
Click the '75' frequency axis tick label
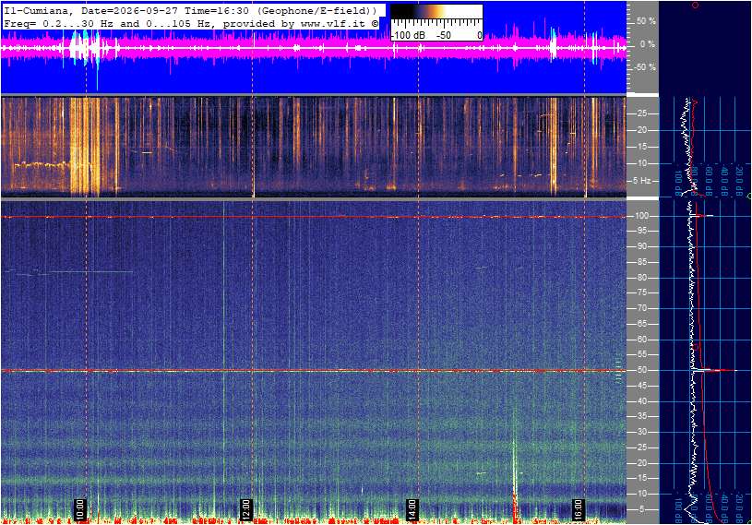641,292
